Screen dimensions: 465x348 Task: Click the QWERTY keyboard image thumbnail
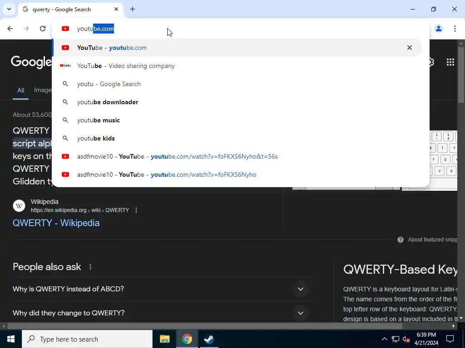coord(443,160)
